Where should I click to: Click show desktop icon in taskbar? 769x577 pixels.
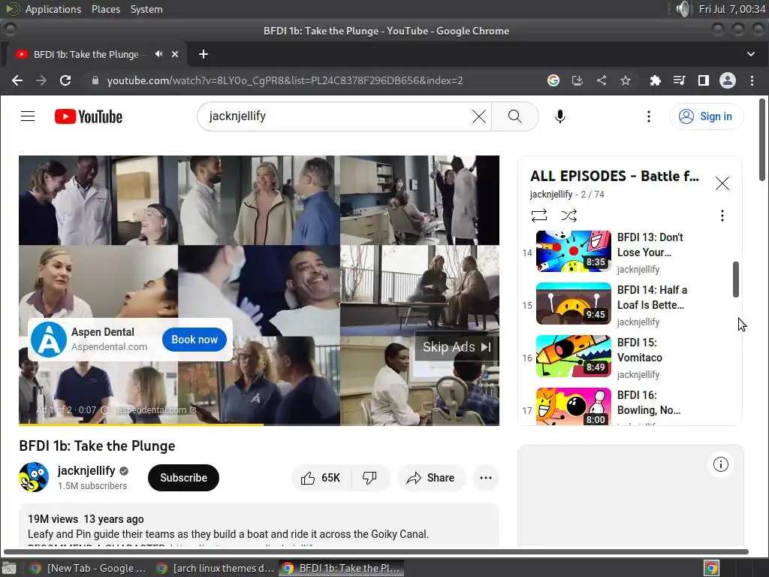point(10,568)
